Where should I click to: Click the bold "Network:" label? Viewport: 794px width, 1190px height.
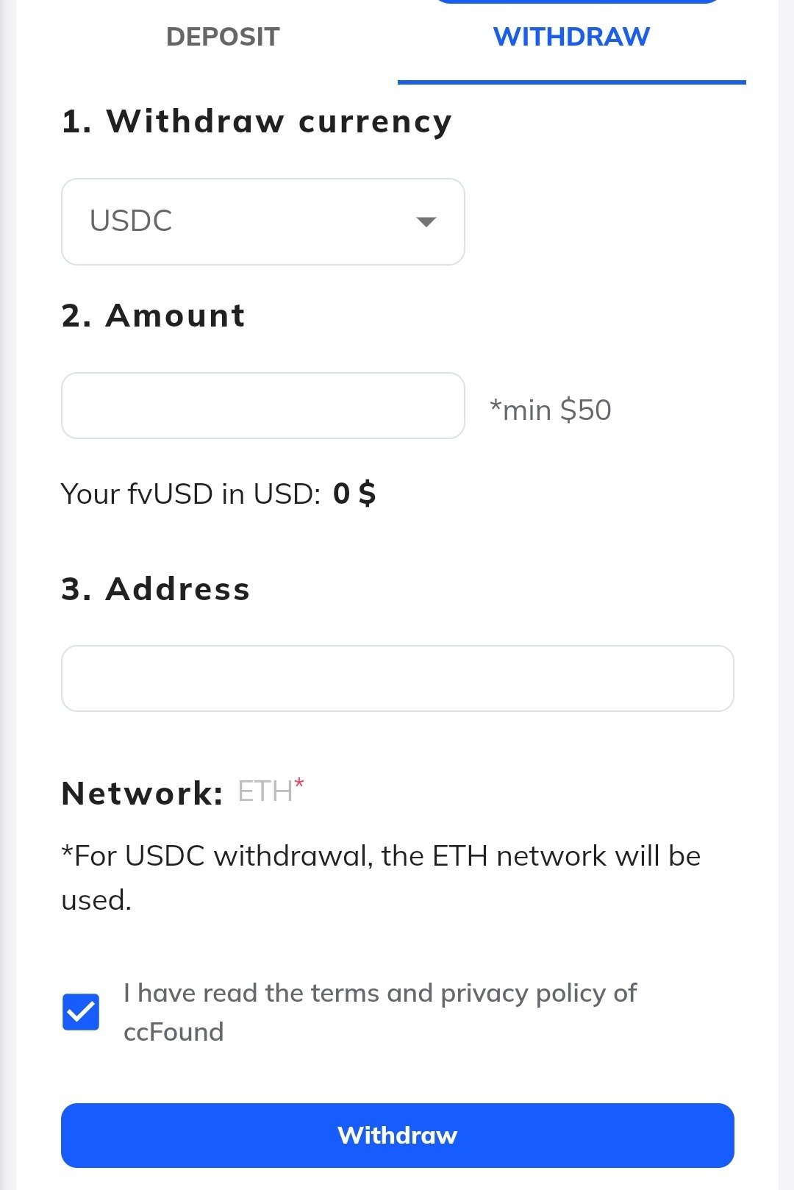pos(142,794)
